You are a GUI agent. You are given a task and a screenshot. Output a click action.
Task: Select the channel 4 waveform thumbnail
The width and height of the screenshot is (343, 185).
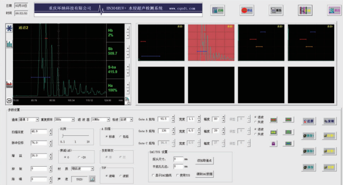(311, 43)
